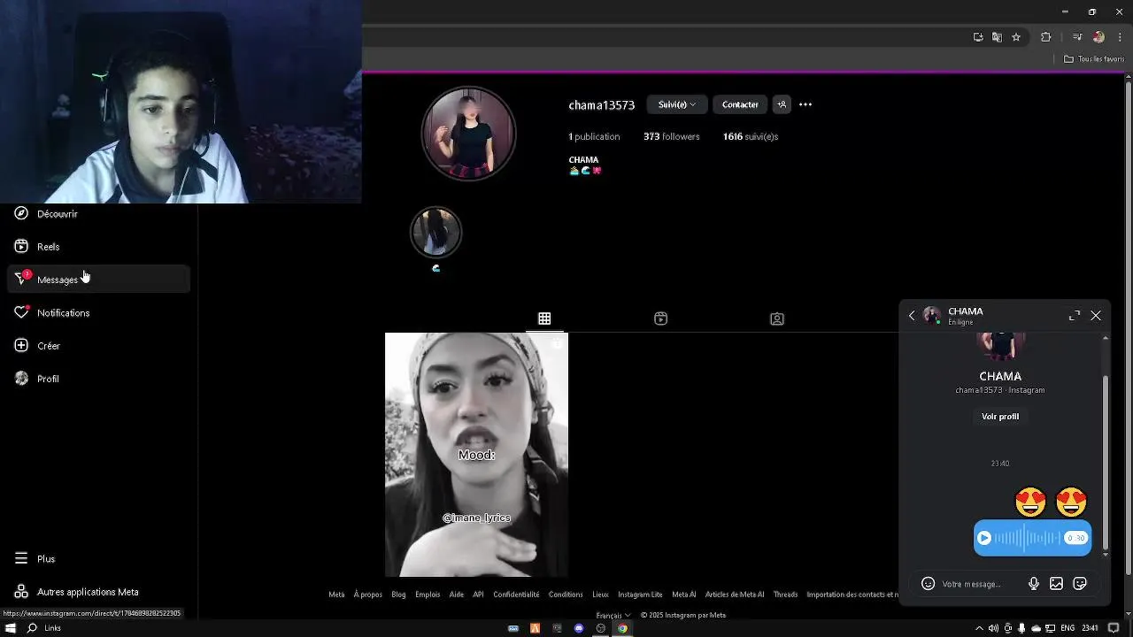
Task: Click the Notifications heart icon
Action: (x=21, y=312)
